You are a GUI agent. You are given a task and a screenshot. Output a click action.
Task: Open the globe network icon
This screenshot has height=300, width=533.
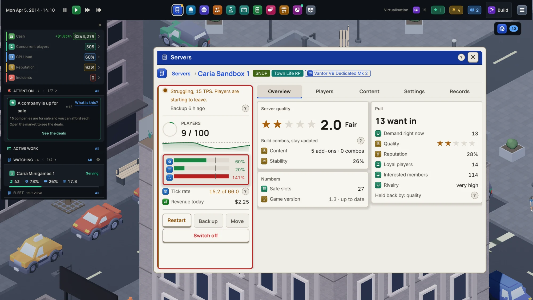204,10
